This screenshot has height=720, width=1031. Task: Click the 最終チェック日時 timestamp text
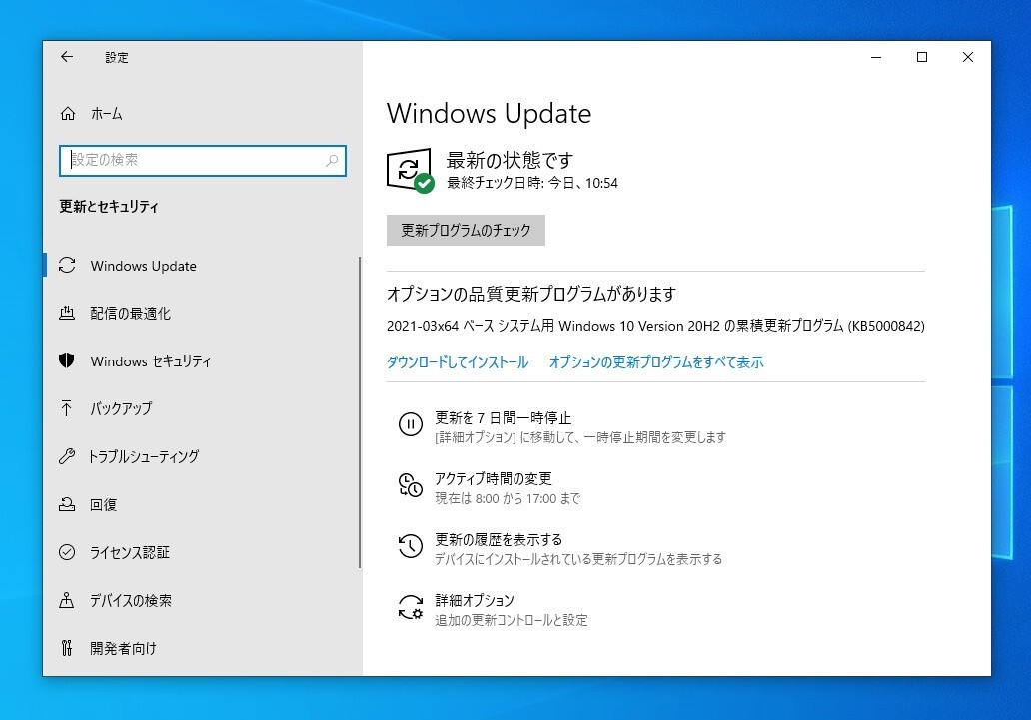click(x=532, y=183)
